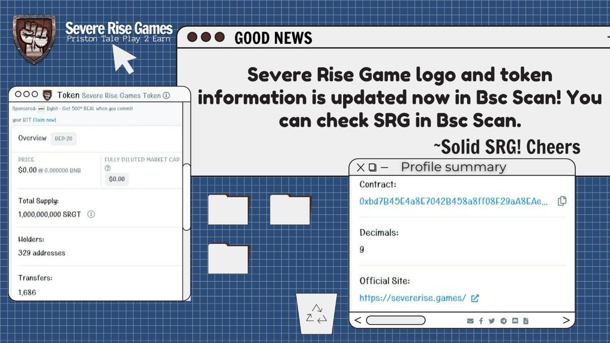Click the $0.00 @ 0.000000 BNB price
Viewport: 610px width, 343px height.
(x=49, y=170)
